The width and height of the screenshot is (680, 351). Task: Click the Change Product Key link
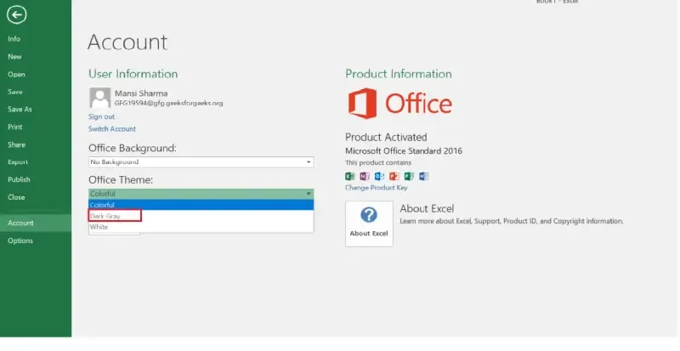coord(376,188)
